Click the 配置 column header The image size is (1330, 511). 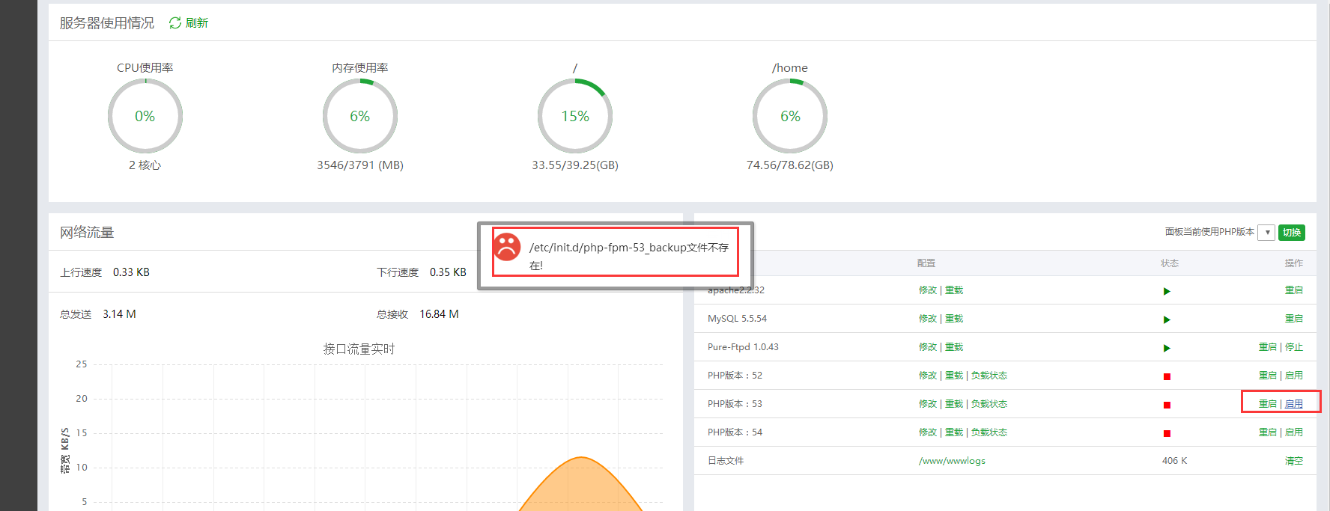point(926,263)
